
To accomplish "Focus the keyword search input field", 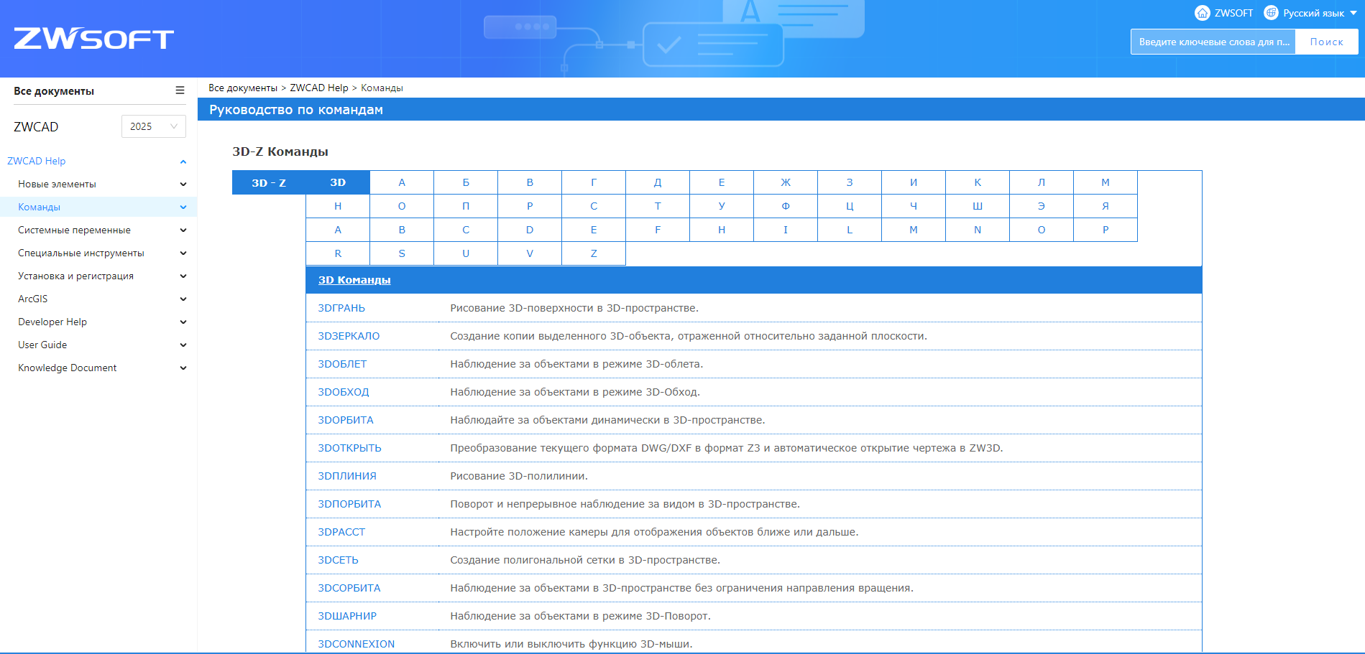I will click(x=1213, y=42).
